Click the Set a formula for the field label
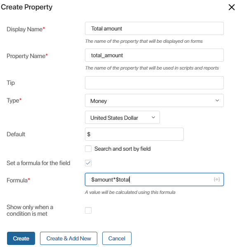 point(38,163)
